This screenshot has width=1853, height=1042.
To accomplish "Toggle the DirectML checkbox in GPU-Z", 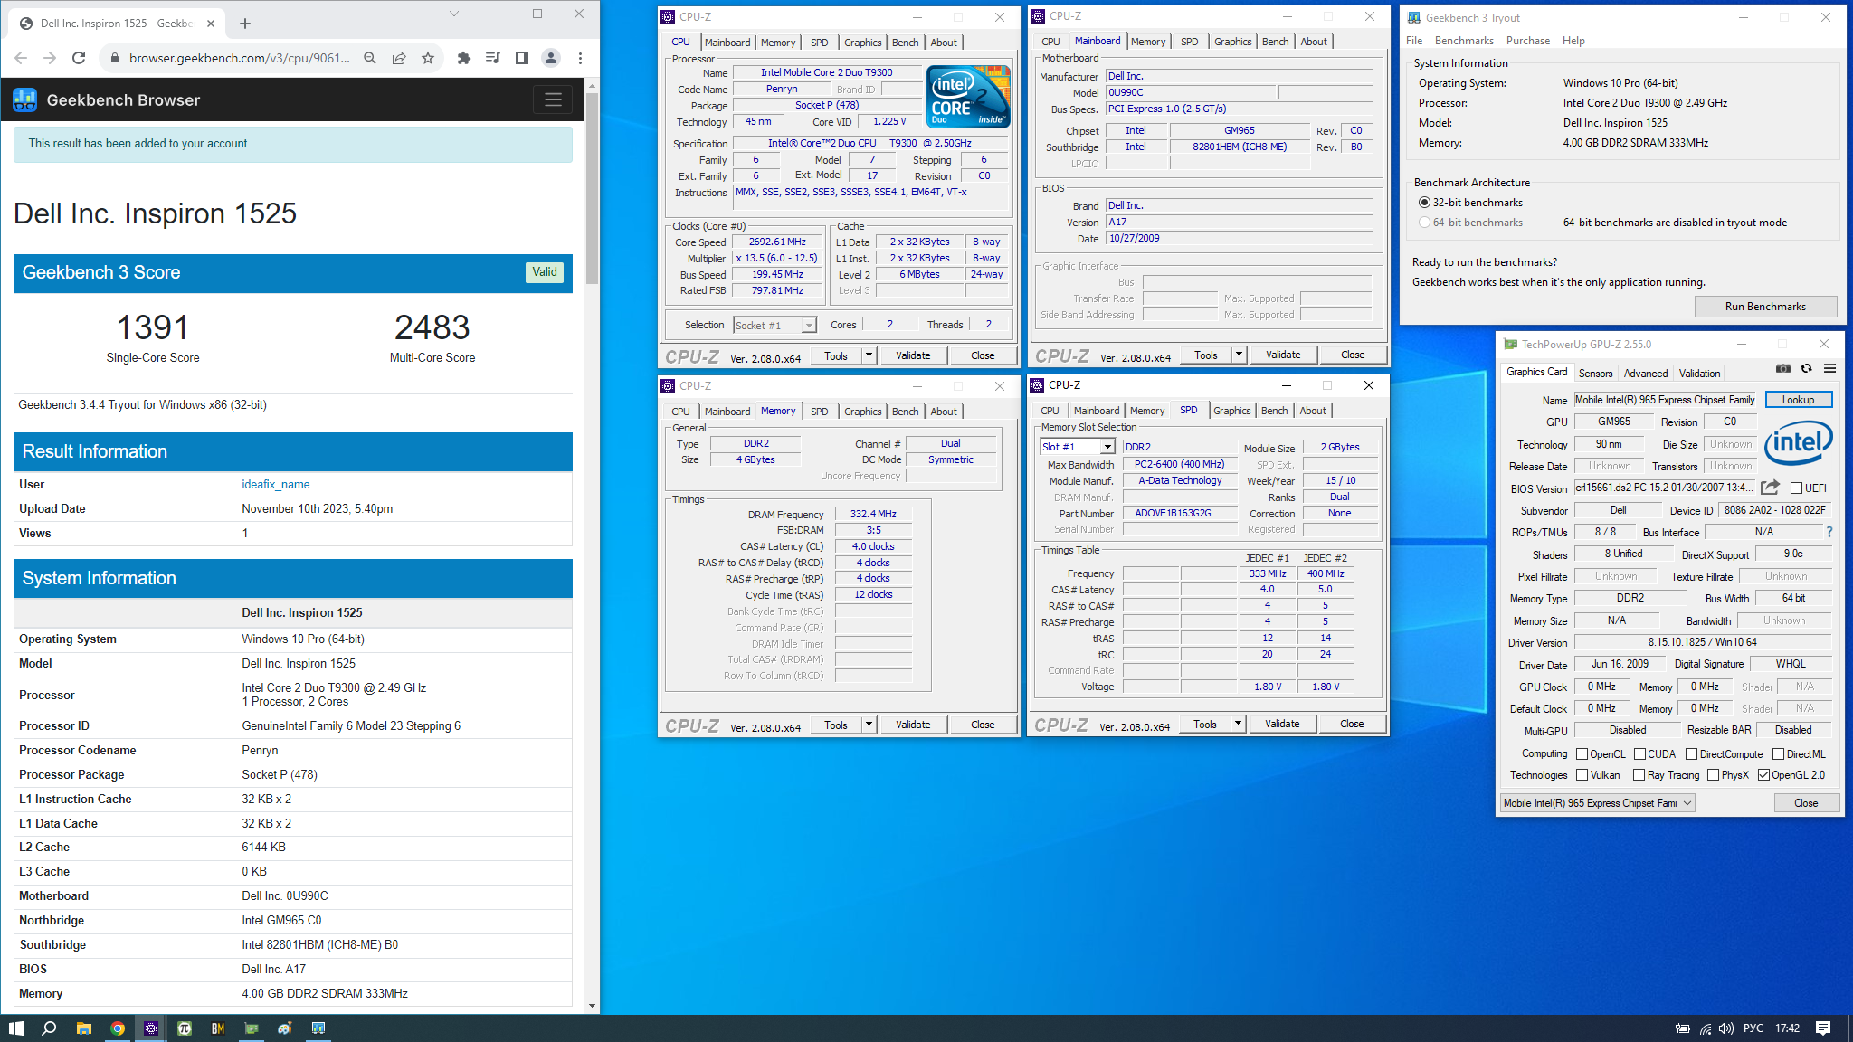I will tap(1778, 754).
